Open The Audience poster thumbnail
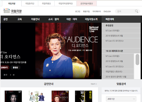 pos(60,96)
